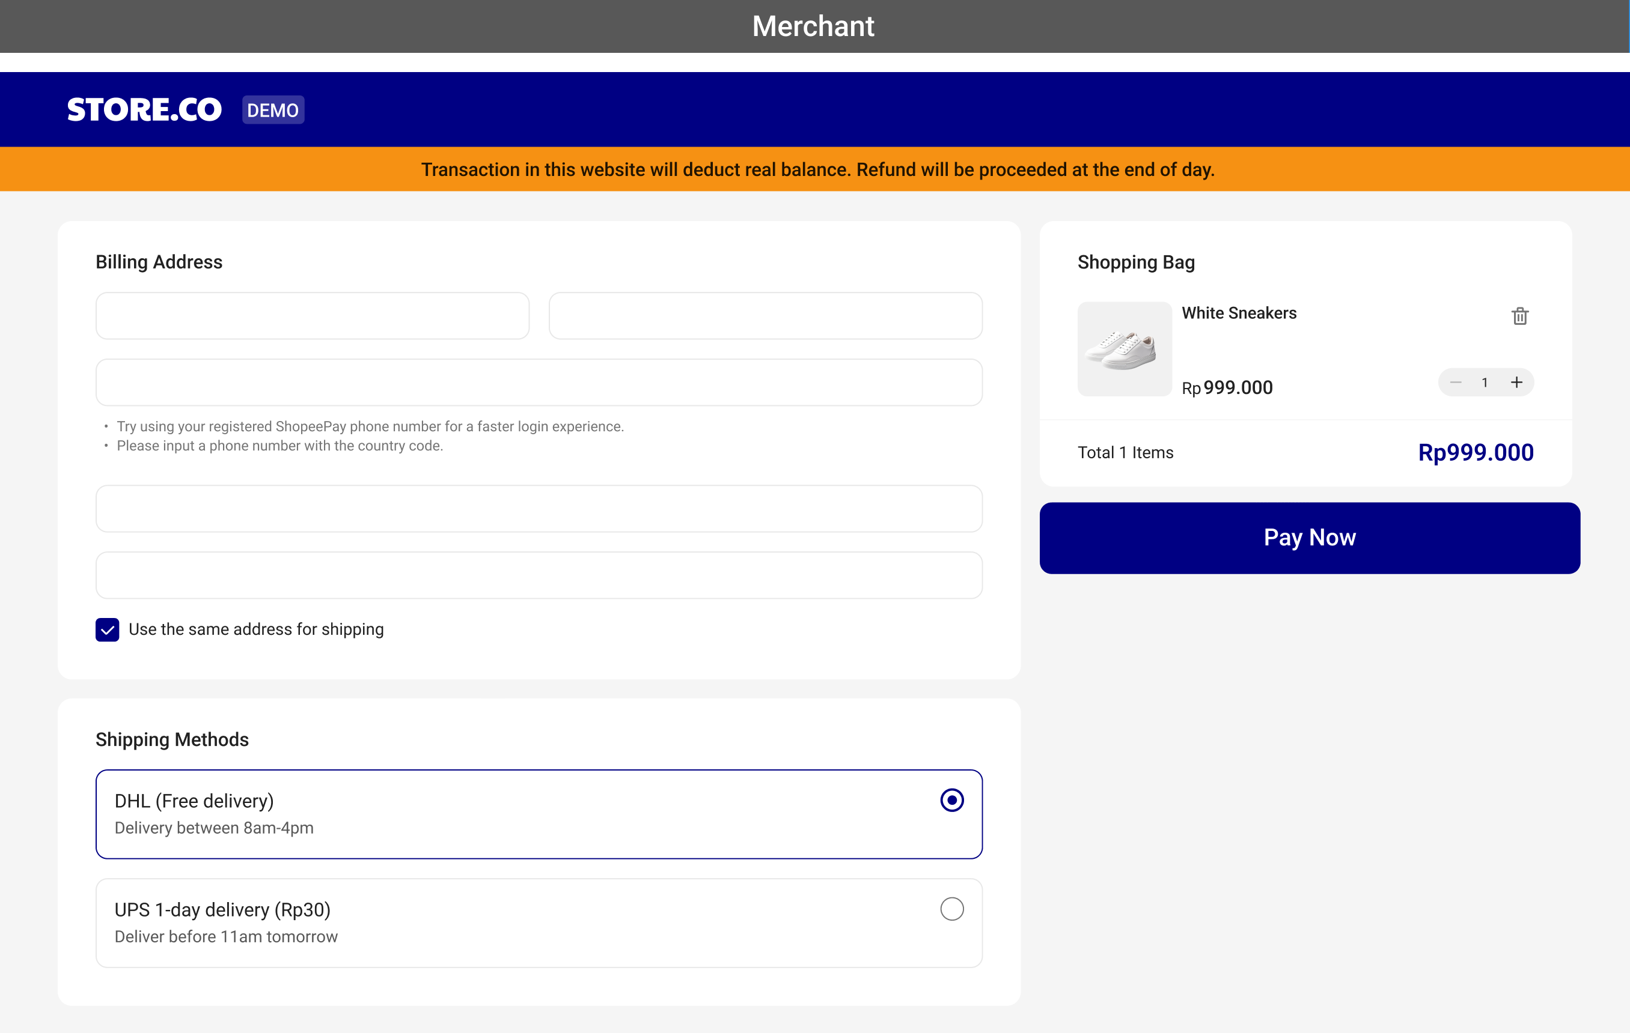The image size is (1630, 1033).
Task: Click the input field above the shipping checkbox
Action: 539,575
